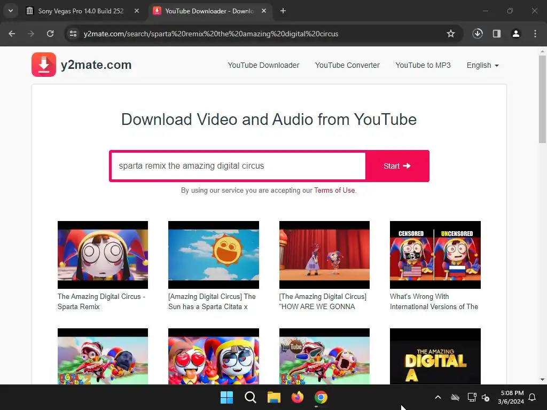Screen dimensions: 547x410
Task: Open the Censored Uncensored thumbnail
Action: coord(435,255)
